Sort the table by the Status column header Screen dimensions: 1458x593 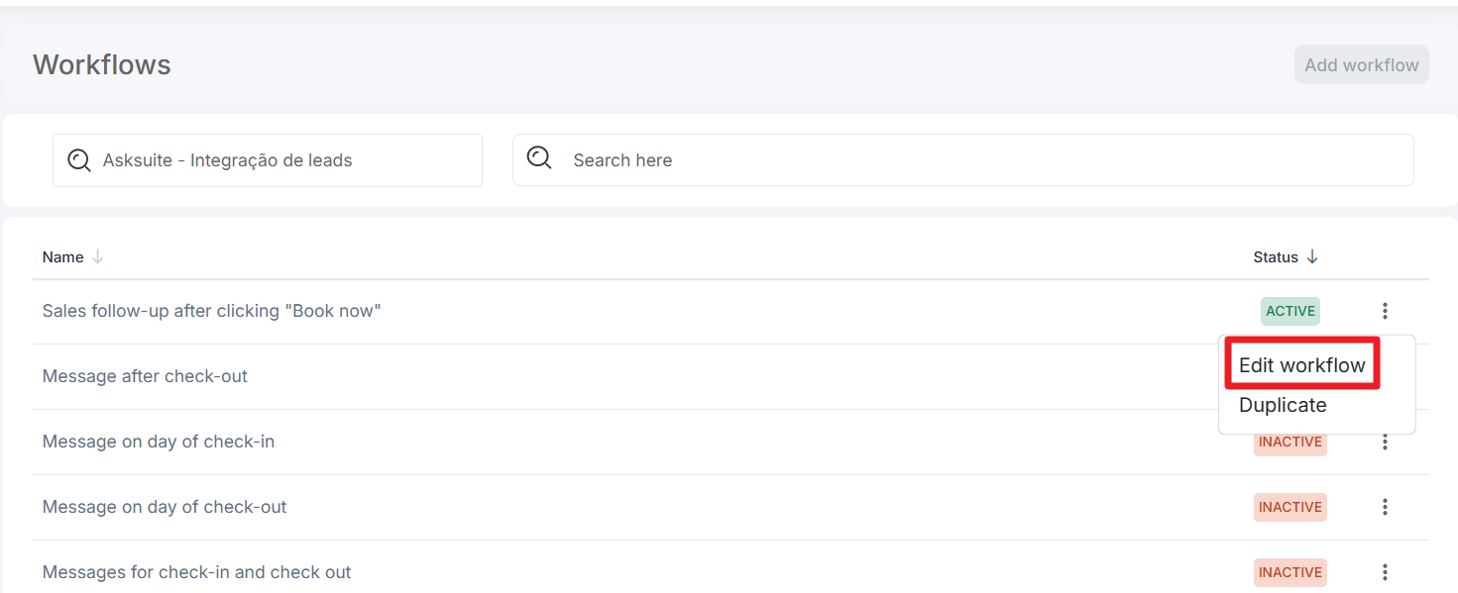1275,257
